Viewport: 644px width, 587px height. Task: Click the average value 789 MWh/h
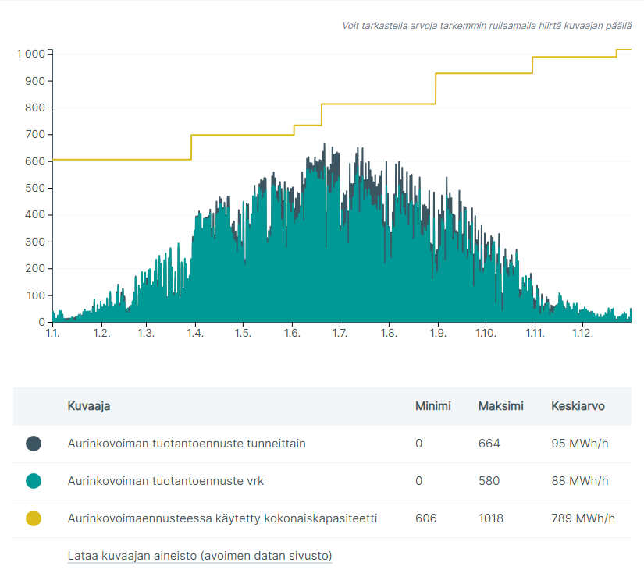(582, 518)
